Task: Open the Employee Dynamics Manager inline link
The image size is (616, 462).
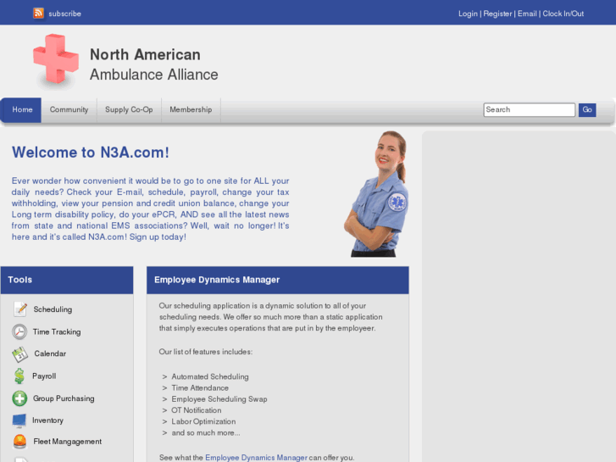Action: [x=256, y=458]
